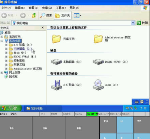The image size is (150, 139).
Task: Open the Views icon dropdown
Action: coord(77,16)
